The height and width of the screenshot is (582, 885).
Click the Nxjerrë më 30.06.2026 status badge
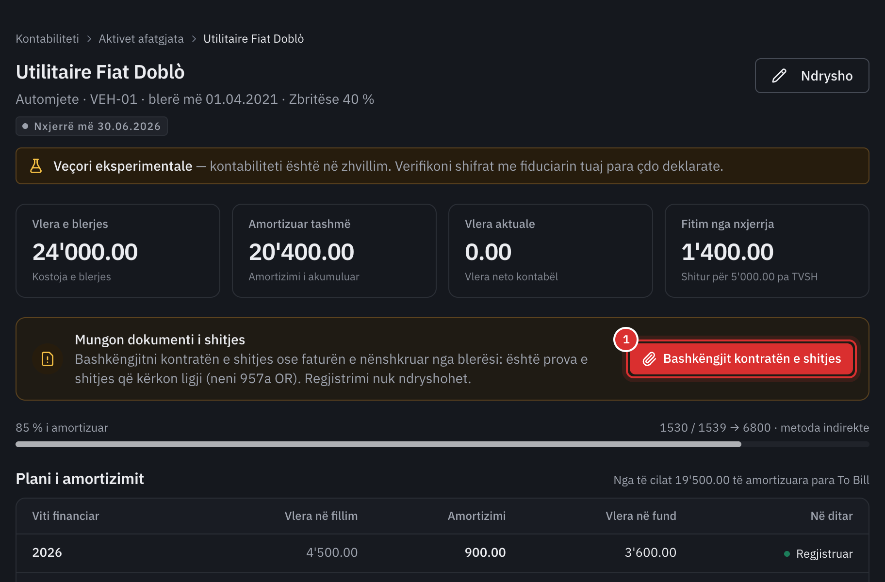[x=92, y=126]
